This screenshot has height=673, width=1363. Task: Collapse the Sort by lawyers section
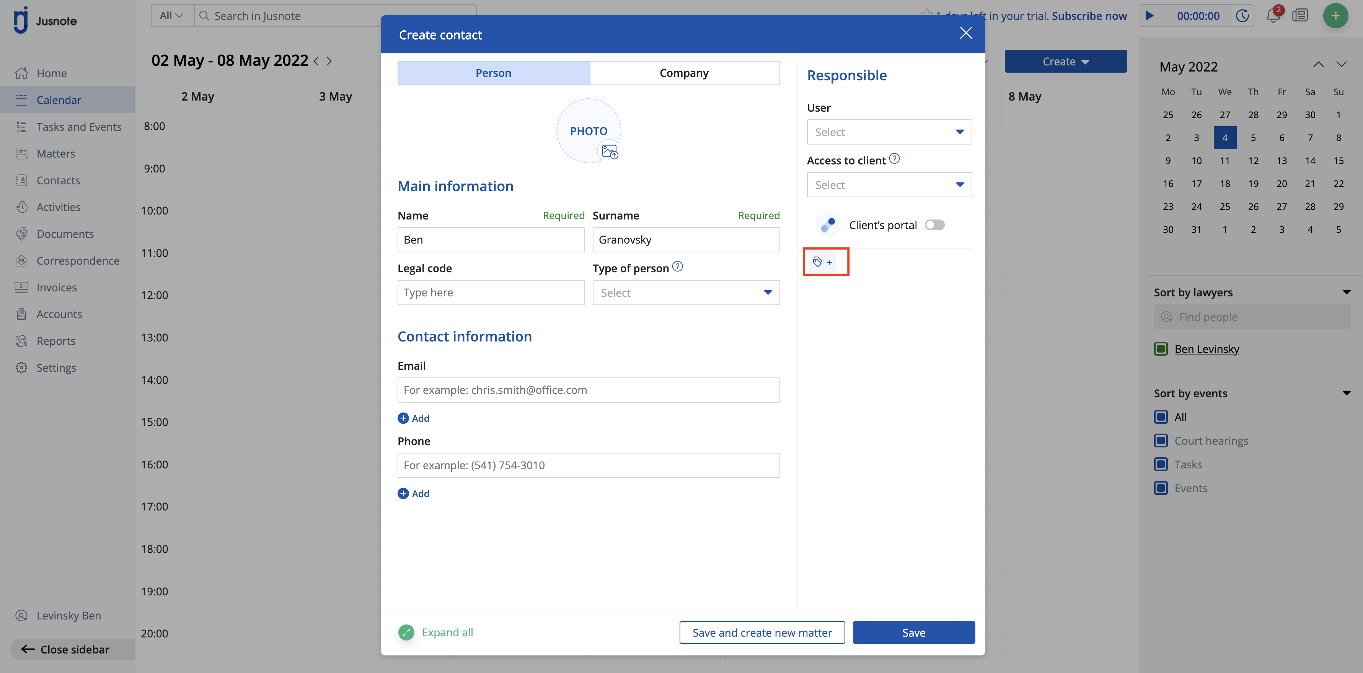1346,292
